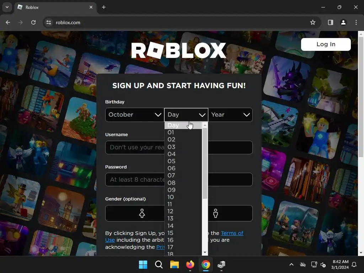
Task: Close the Roblox tab
Action: coord(91,7)
